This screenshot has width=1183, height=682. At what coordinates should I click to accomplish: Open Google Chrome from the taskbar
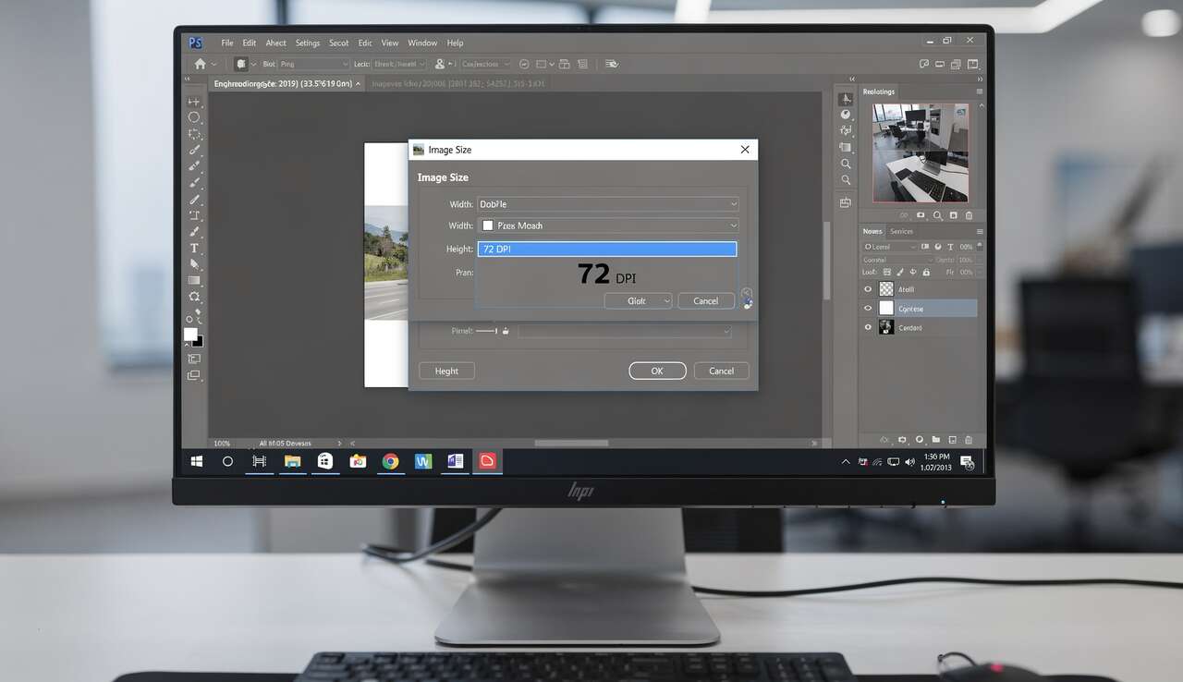tap(390, 461)
